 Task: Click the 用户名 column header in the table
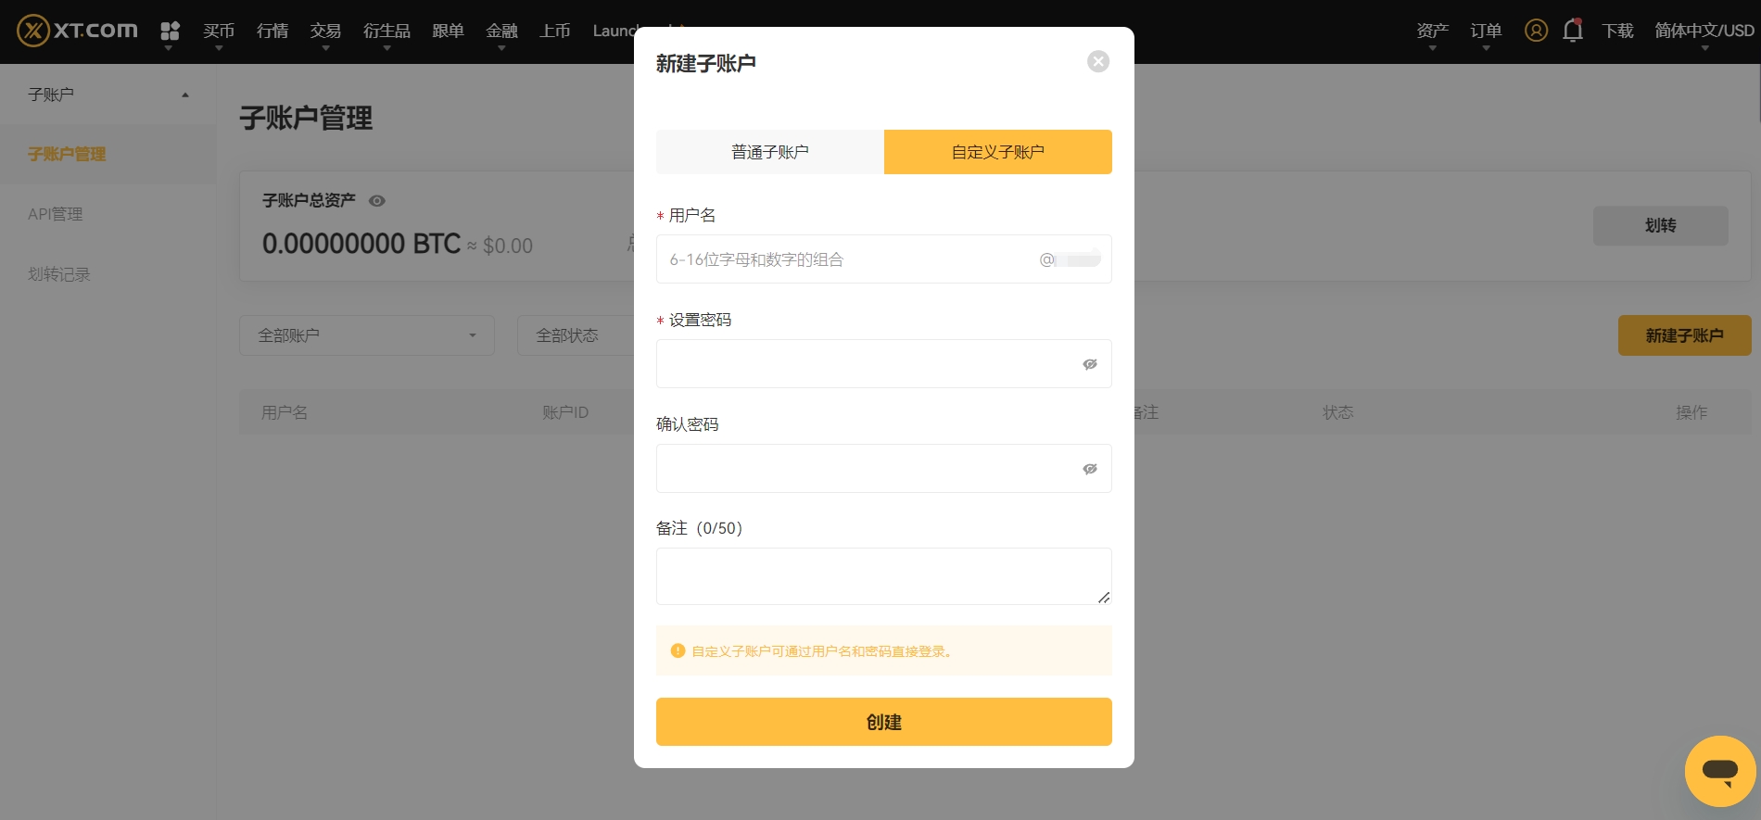pyautogui.click(x=285, y=412)
